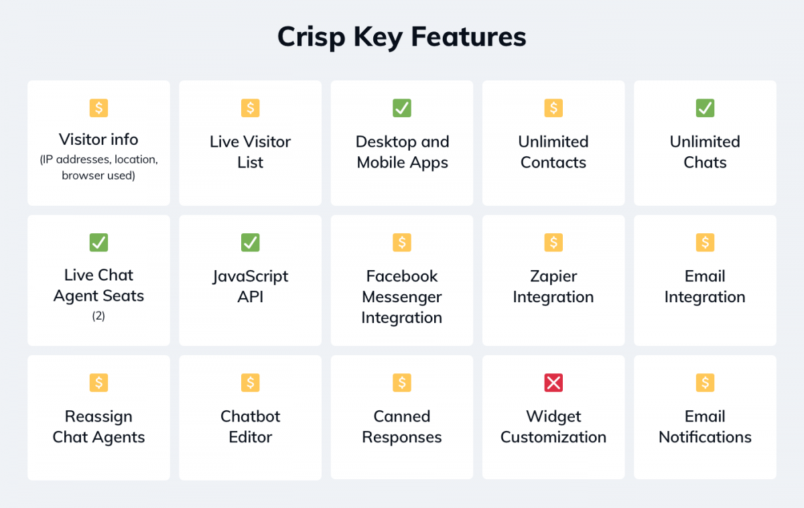The image size is (804, 508).
Task: Click the green checkmark above Desktop and Mobile Apps
Action: (402, 108)
